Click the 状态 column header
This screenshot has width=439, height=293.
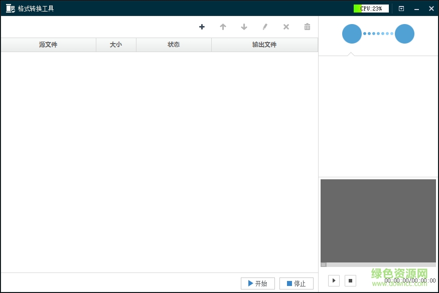[x=174, y=45]
